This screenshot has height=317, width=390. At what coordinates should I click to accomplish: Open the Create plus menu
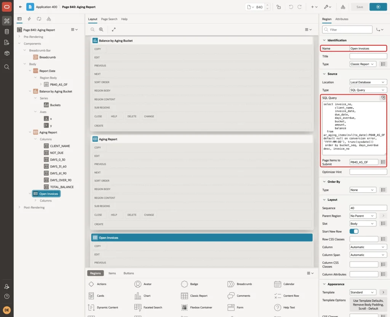pos(314,7)
